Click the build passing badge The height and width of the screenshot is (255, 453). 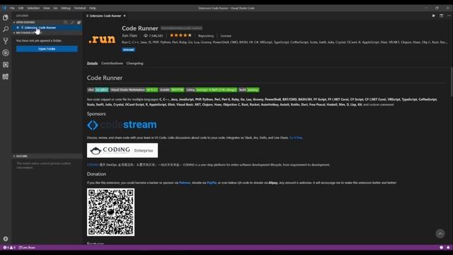point(248,90)
